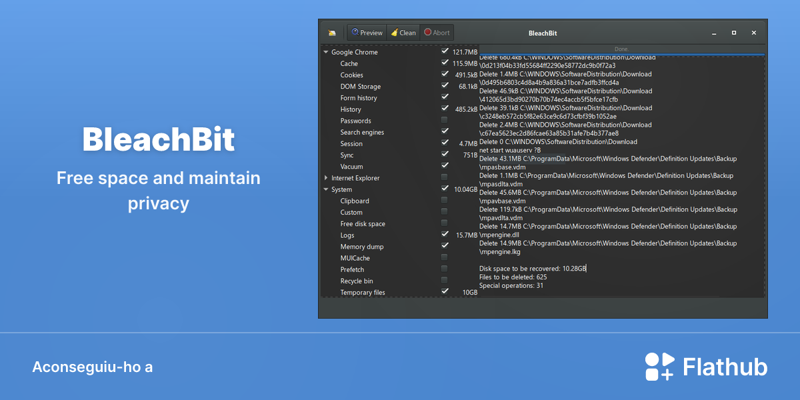This screenshot has width=800, height=400.
Task: Uncheck the Form history checkbox
Action: click(445, 97)
